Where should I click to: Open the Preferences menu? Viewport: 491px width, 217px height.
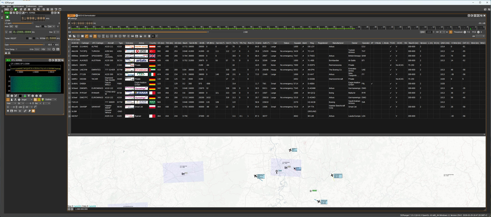point(31,6)
